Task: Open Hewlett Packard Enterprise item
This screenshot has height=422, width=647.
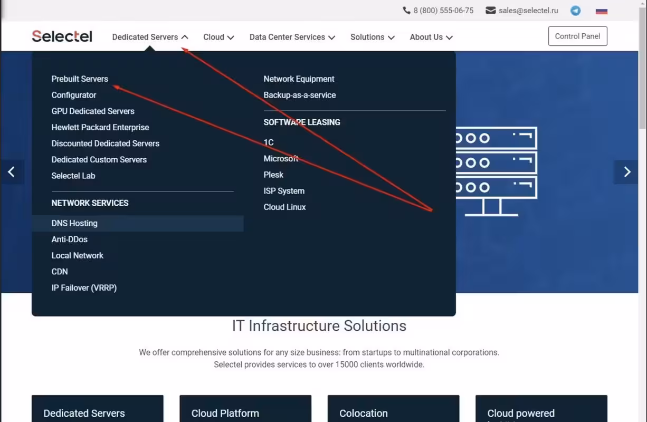Action: click(100, 127)
